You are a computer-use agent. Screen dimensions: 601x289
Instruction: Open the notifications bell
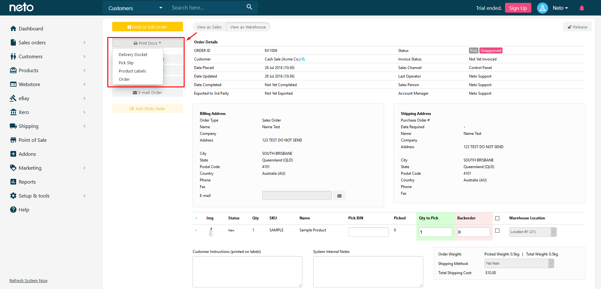tap(582, 8)
